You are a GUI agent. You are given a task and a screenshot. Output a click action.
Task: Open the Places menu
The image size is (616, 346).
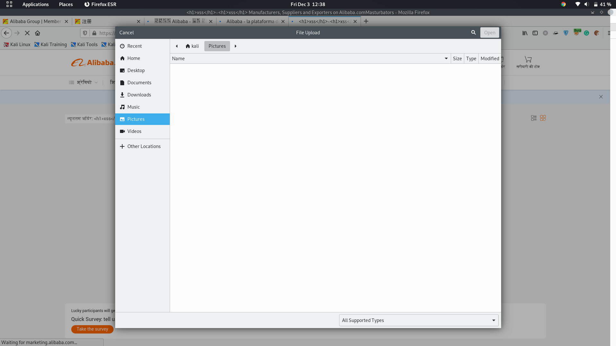tap(66, 4)
